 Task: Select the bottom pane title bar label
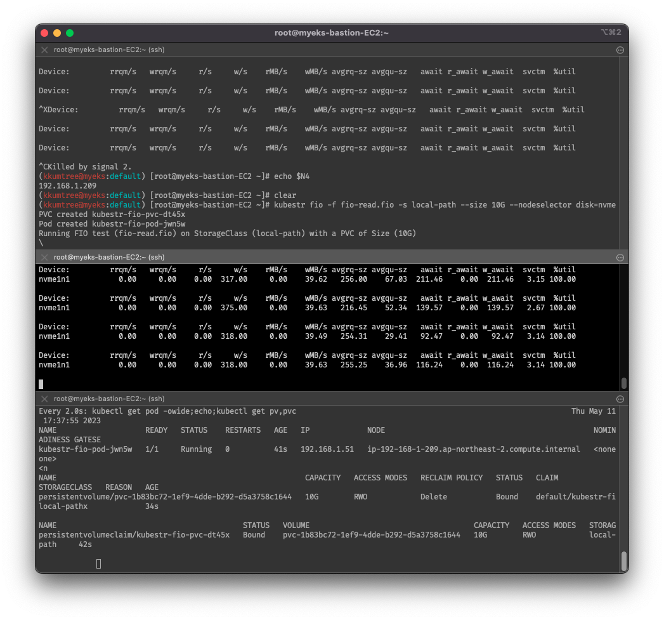pos(109,399)
